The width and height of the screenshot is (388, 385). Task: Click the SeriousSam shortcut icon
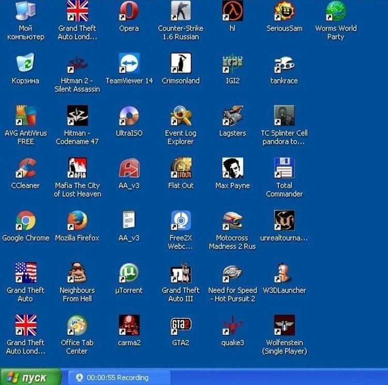[x=285, y=11]
